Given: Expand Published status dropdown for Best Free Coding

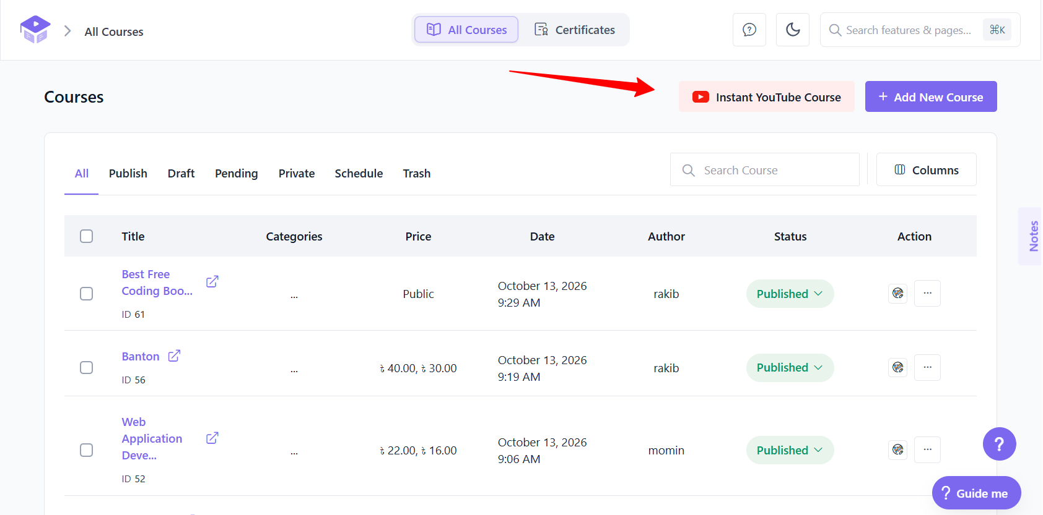Looking at the screenshot, I should (790, 294).
